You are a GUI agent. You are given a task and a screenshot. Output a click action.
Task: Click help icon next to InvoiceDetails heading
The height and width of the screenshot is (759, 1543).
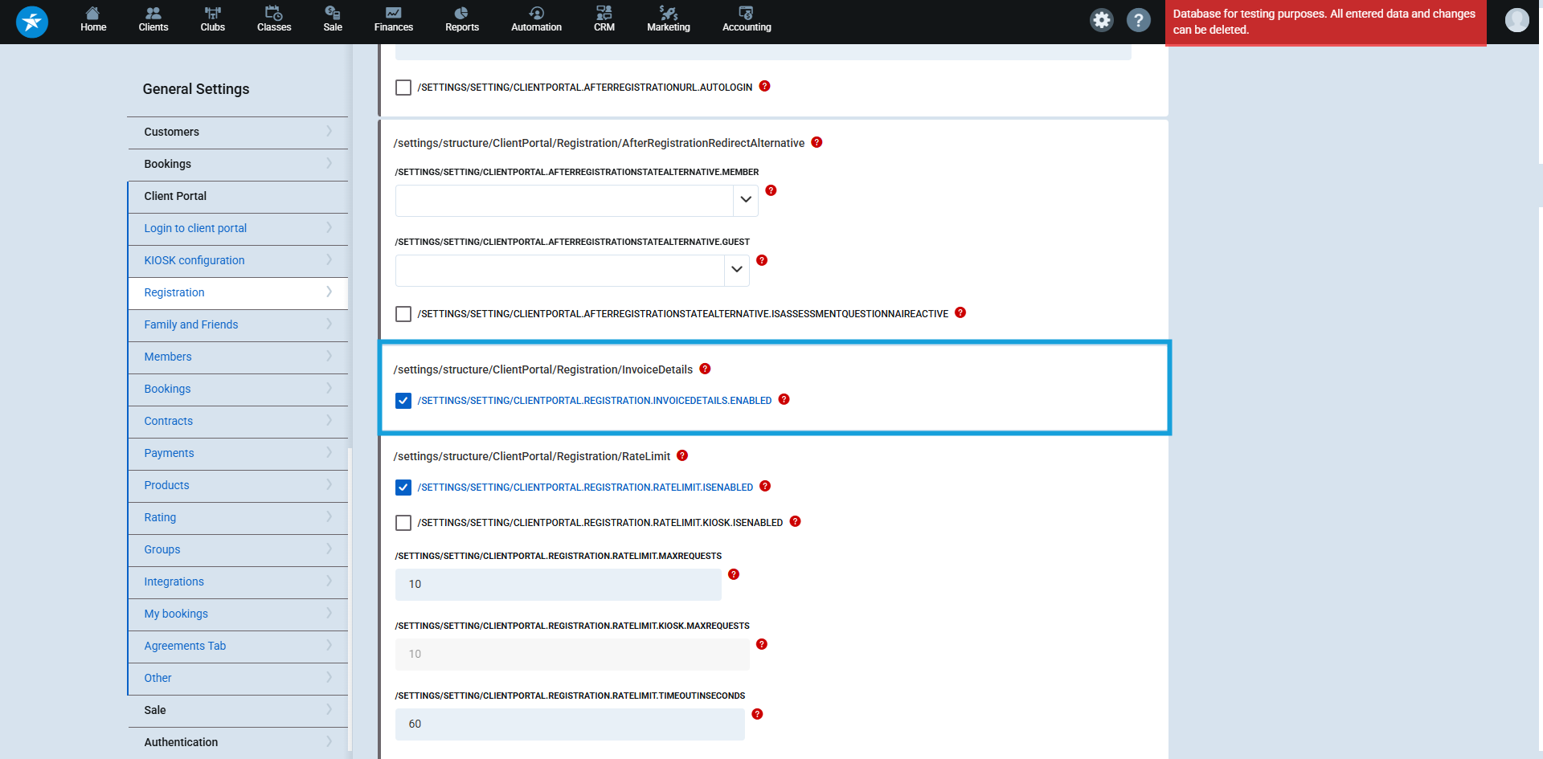(x=705, y=369)
